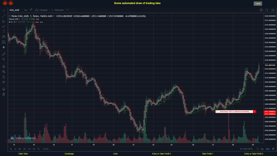The width and height of the screenshot is (277, 156).
Task: Click the Chart by TradingView logo link
Action: tap(23, 138)
